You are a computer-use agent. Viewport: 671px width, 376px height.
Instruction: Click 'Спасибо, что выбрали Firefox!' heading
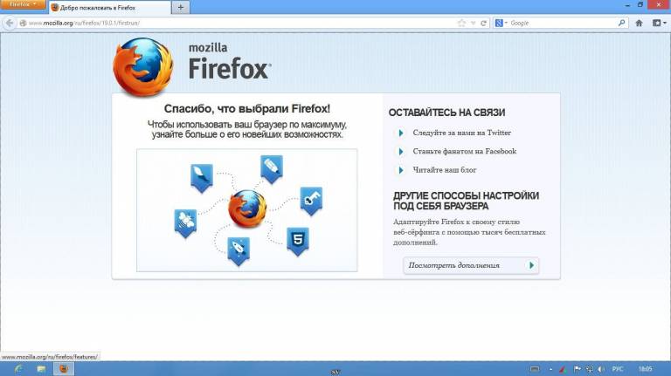pos(247,108)
